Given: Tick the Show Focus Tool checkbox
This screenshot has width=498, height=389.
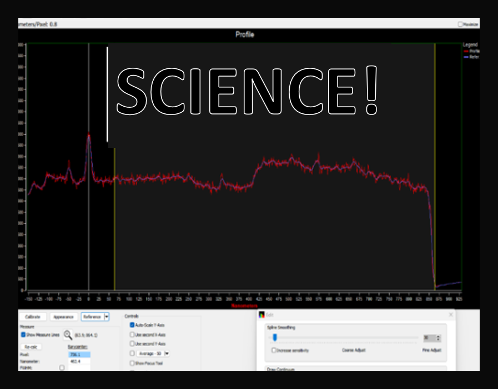Looking at the screenshot, I should click(x=132, y=363).
